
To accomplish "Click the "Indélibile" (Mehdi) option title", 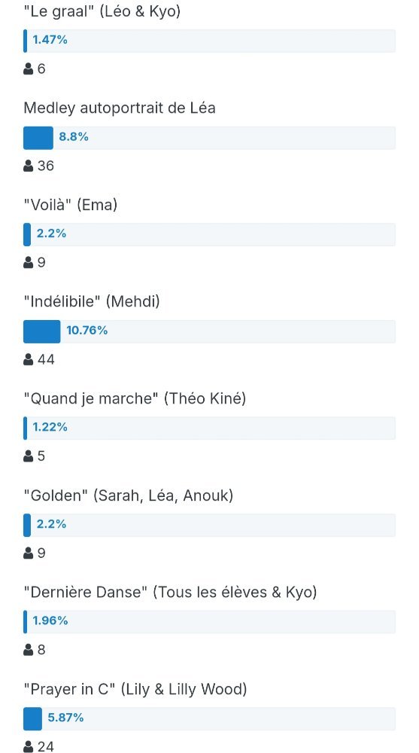I will click(92, 302).
